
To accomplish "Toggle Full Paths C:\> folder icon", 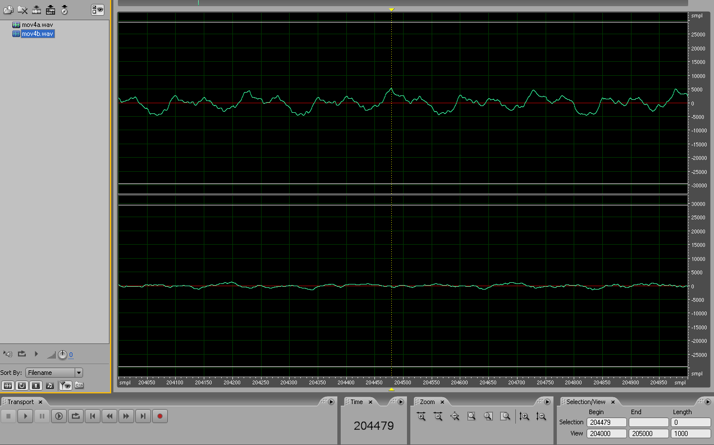I will point(79,386).
